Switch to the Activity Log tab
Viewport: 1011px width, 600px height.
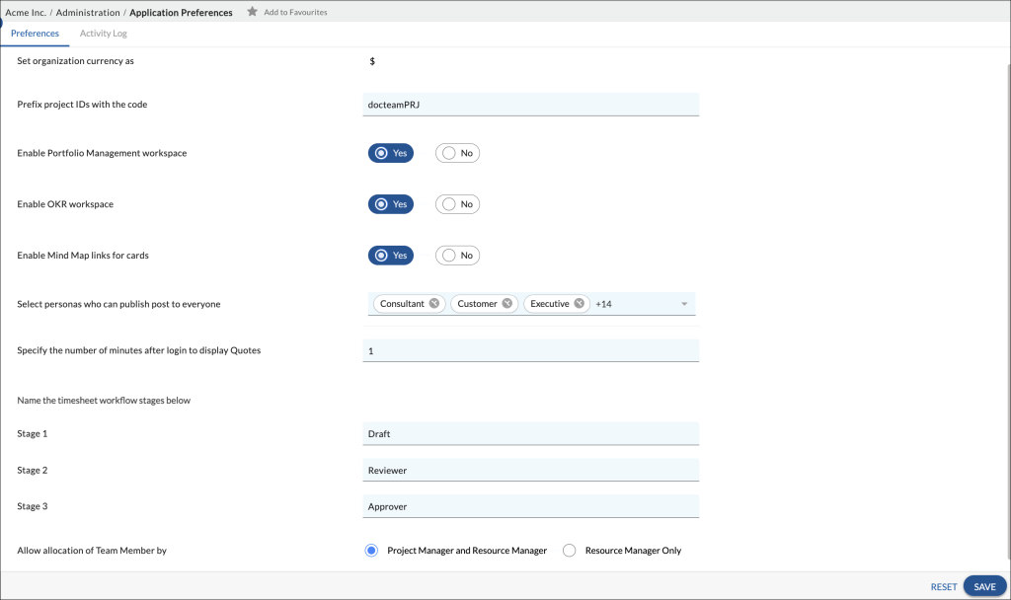coord(103,33)
